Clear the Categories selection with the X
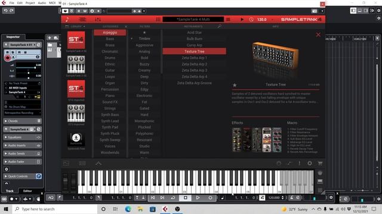Image resolution: width=382 pixels, height=214 pixels. point(126,26)
